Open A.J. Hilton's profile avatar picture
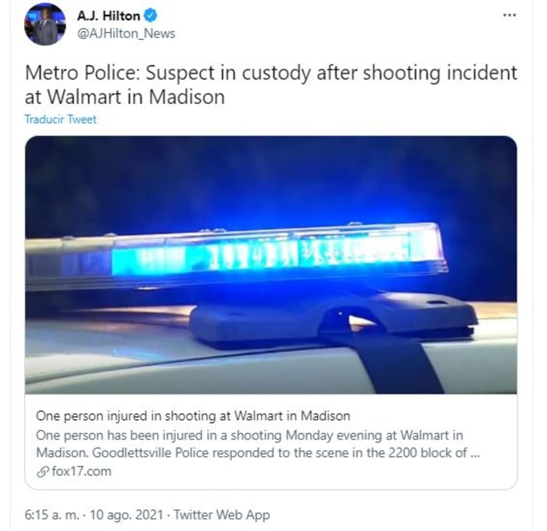The image size is (547, 531). 45,24
